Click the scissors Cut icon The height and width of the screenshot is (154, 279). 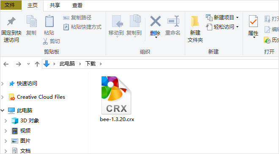point(45,41)
